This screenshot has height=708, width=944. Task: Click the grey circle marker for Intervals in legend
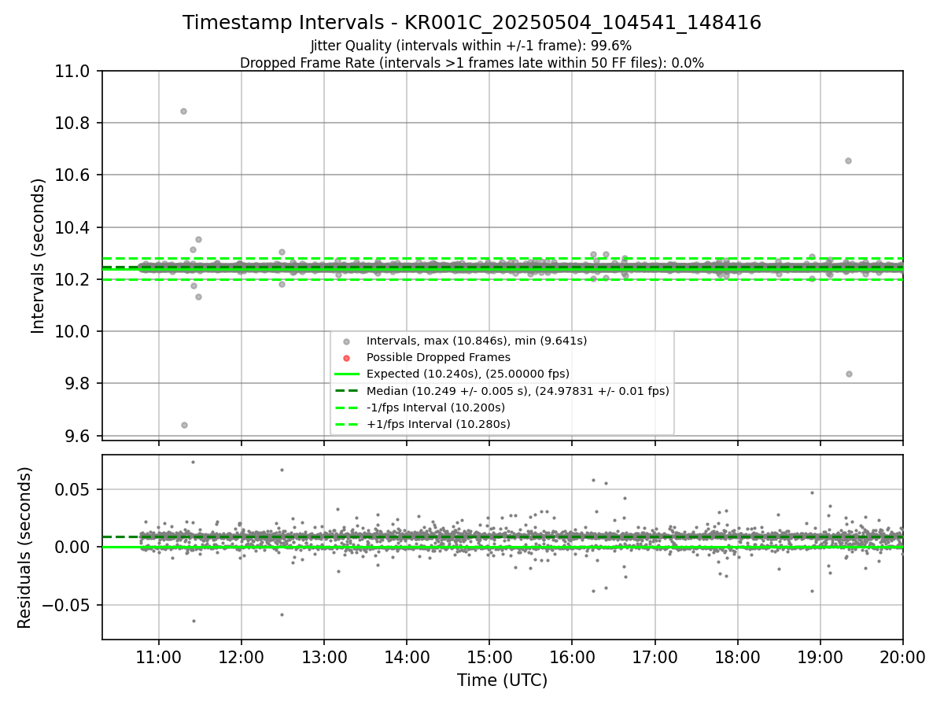(347, 341)
